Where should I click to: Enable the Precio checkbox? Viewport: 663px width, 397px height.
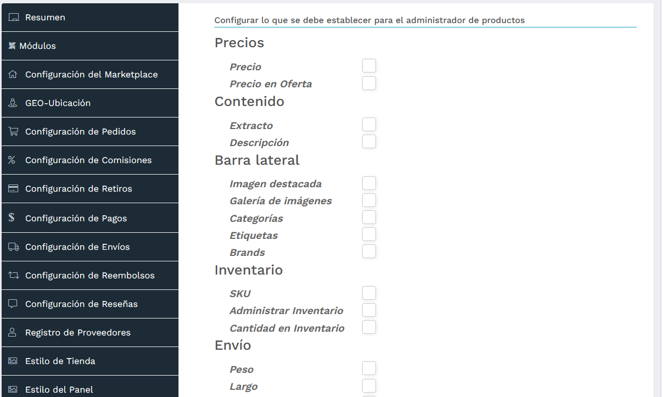[x=369, y=65]
